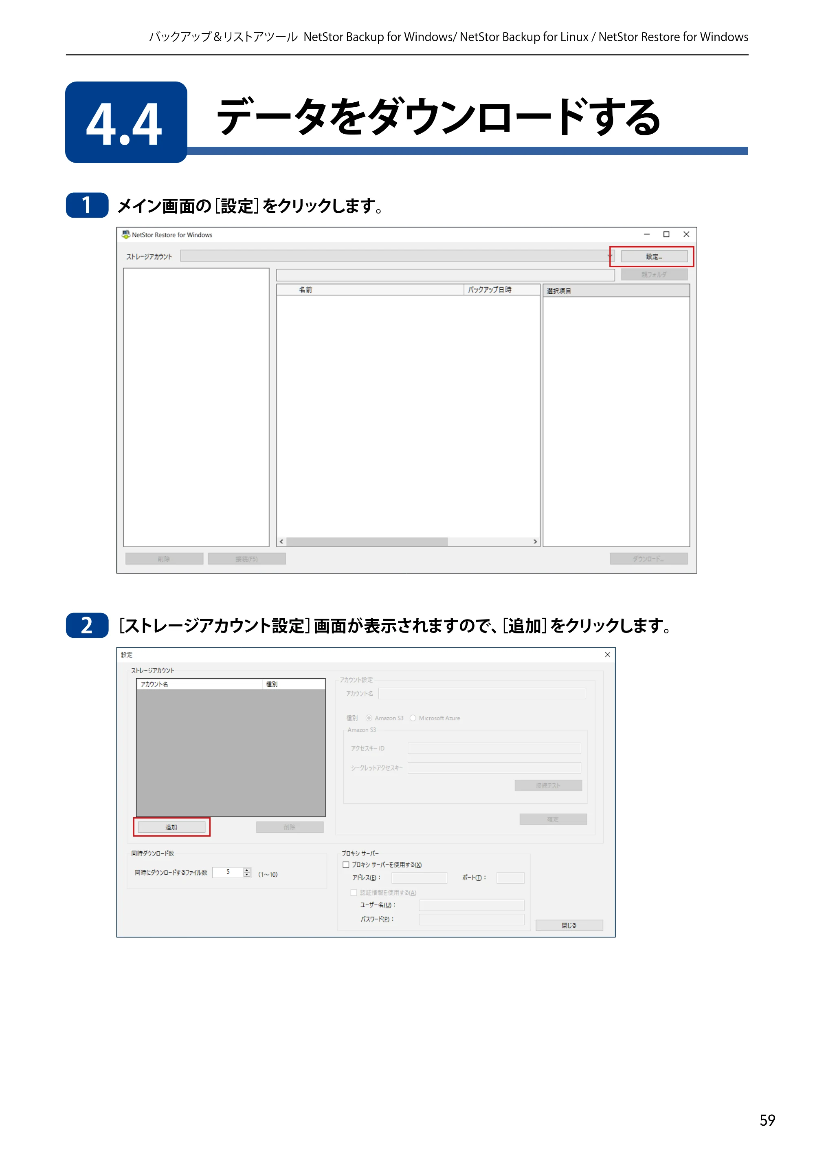Decrease download count with spinner down arrow
The height and width of the screenshot is (1153, 815).
point(247,875)
